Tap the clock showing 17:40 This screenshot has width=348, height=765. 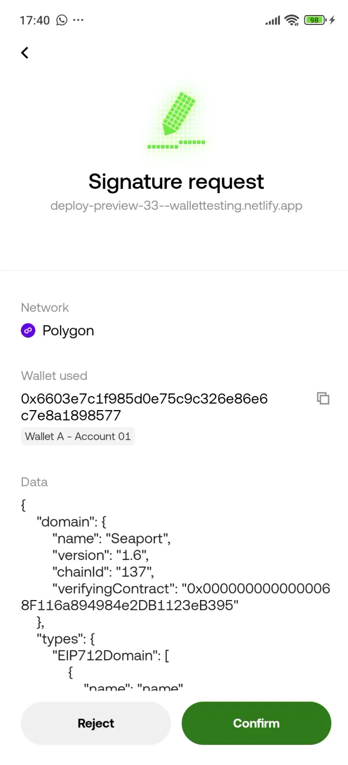pos(34,20)
